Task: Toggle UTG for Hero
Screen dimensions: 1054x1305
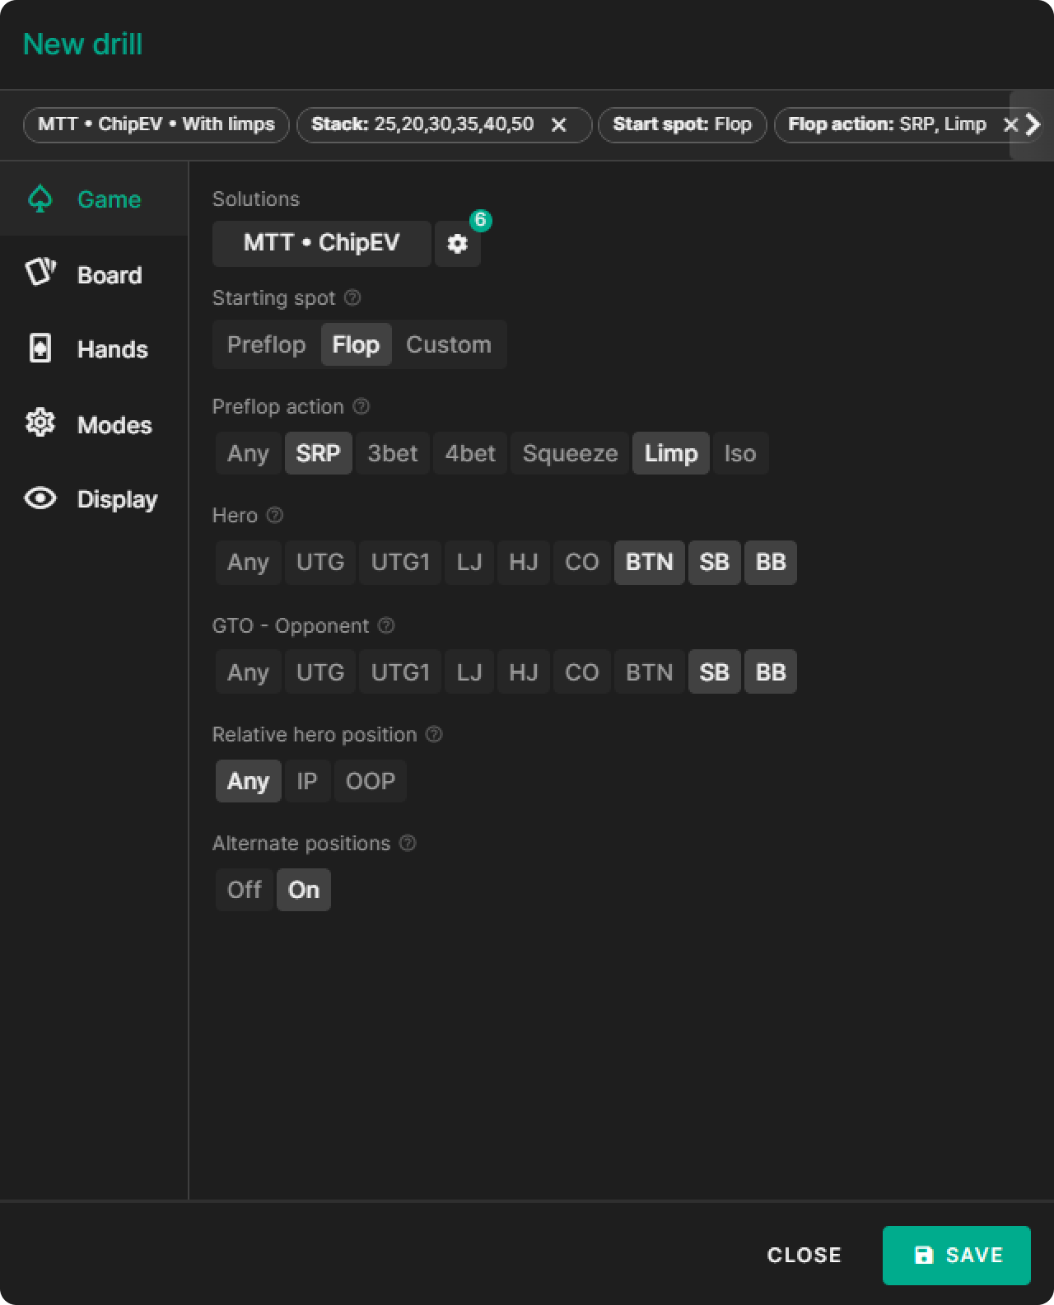Action: (320, 563)
